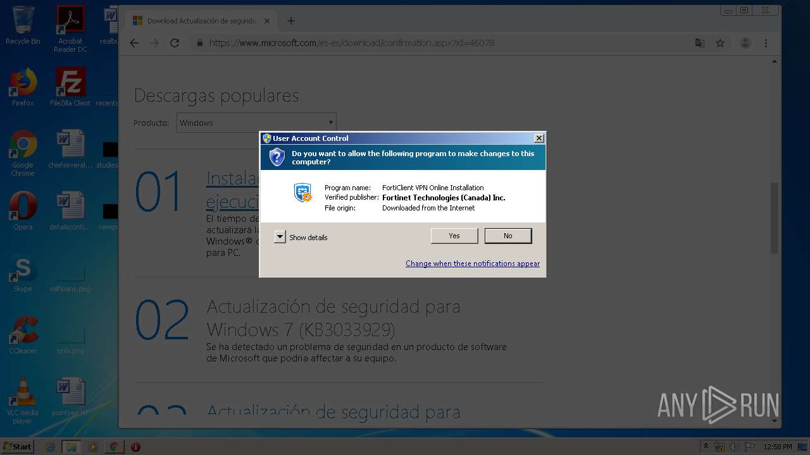Close the 'Download Actualización de seguridad' tab
The height and width of the screenshot is (455, 810).
click(x=266, y=21)
